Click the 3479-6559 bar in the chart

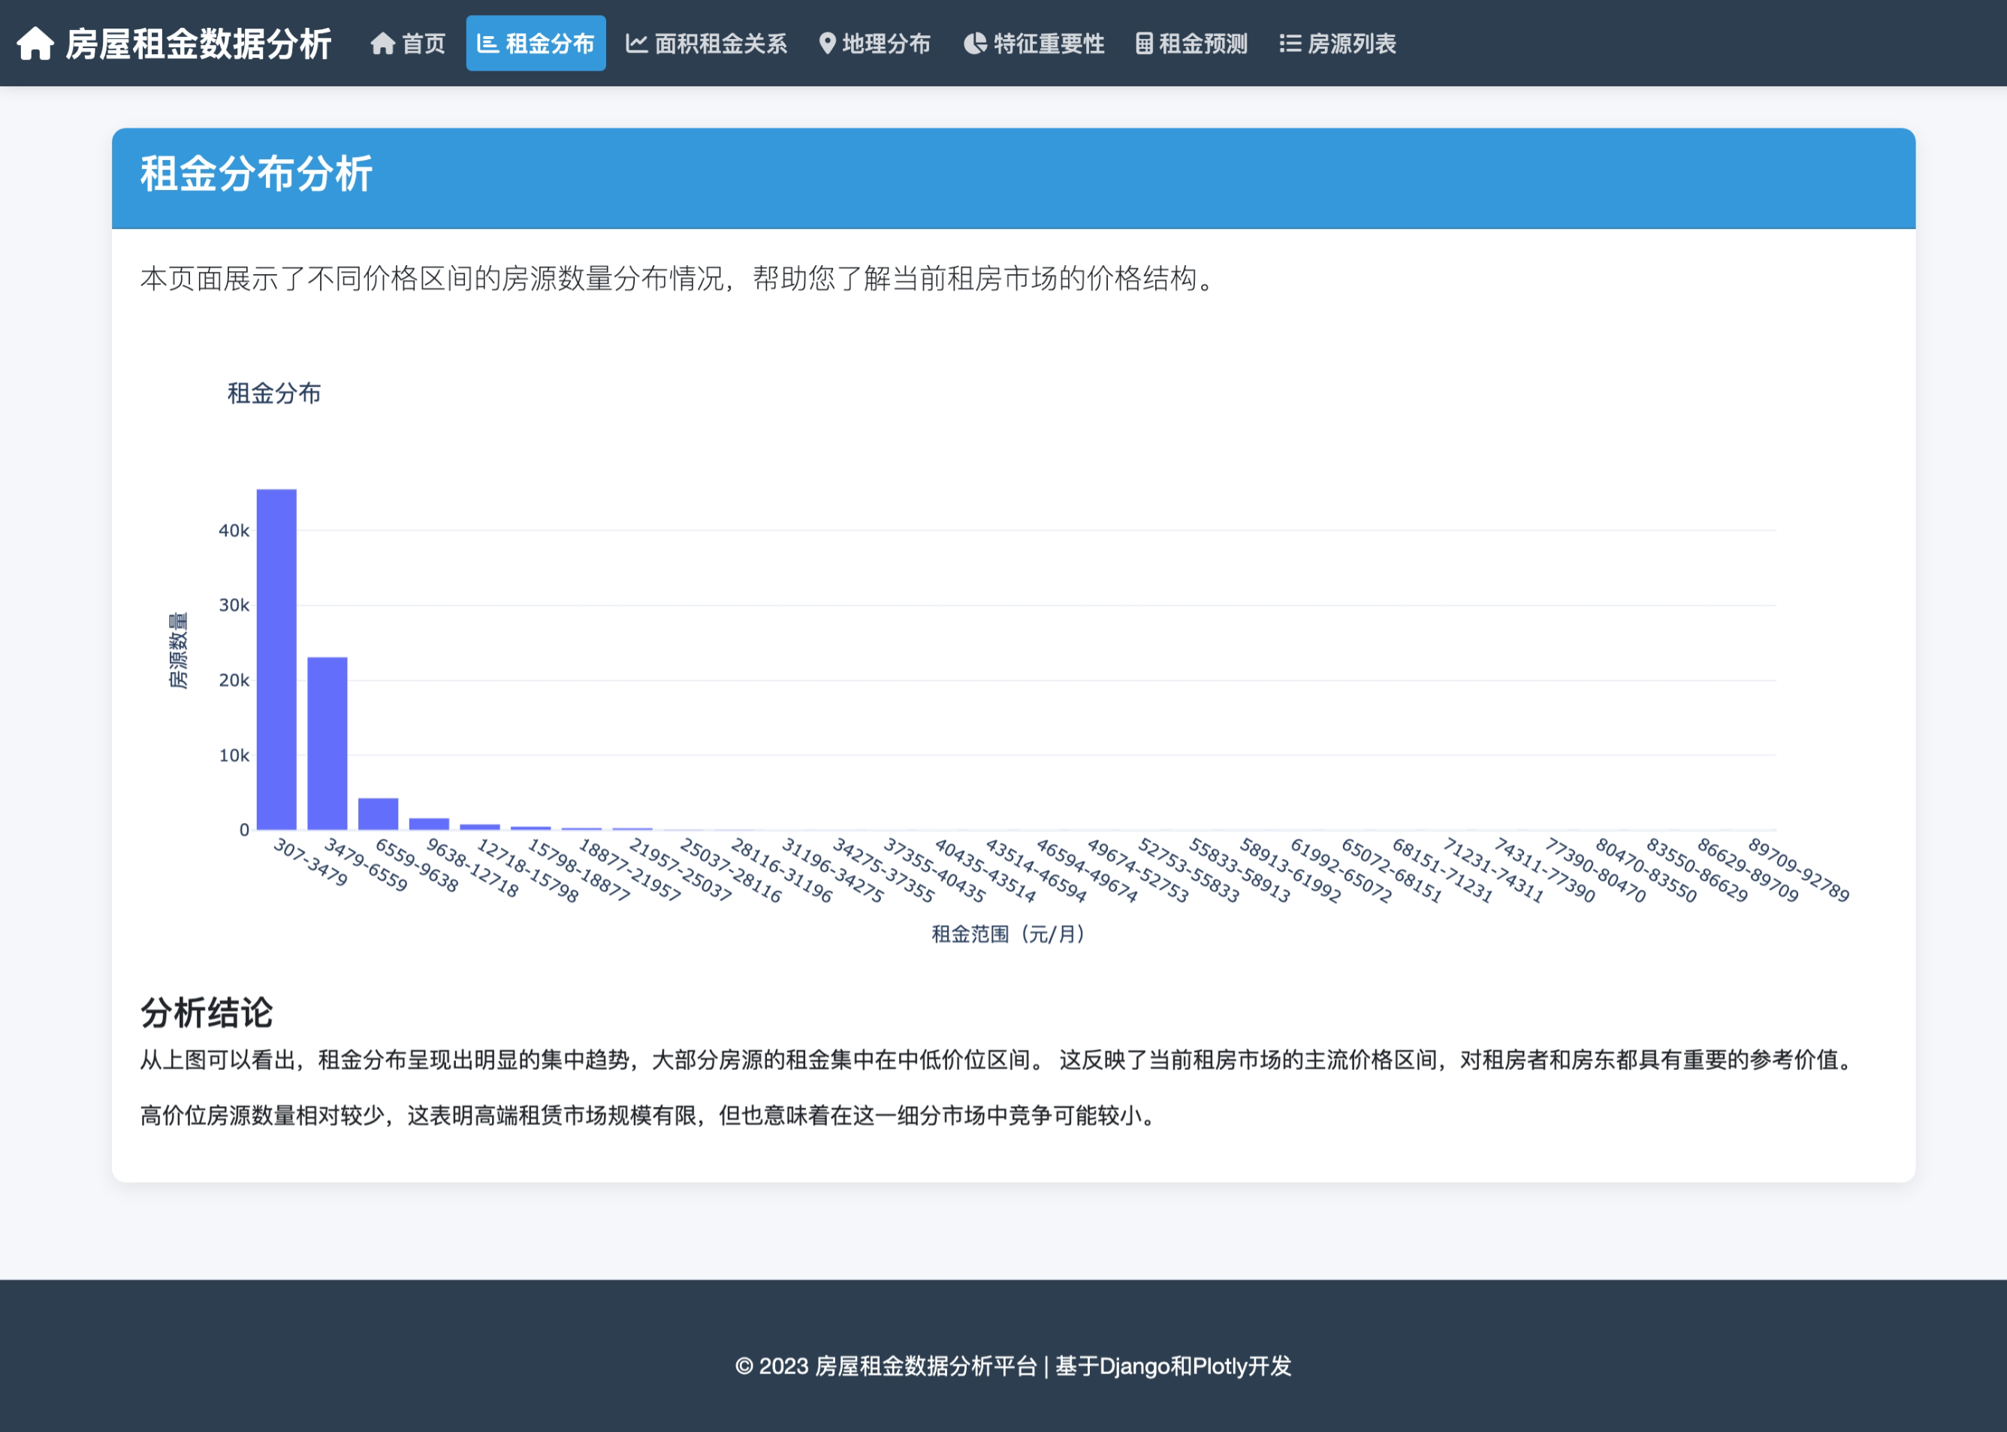pos(327,743)
